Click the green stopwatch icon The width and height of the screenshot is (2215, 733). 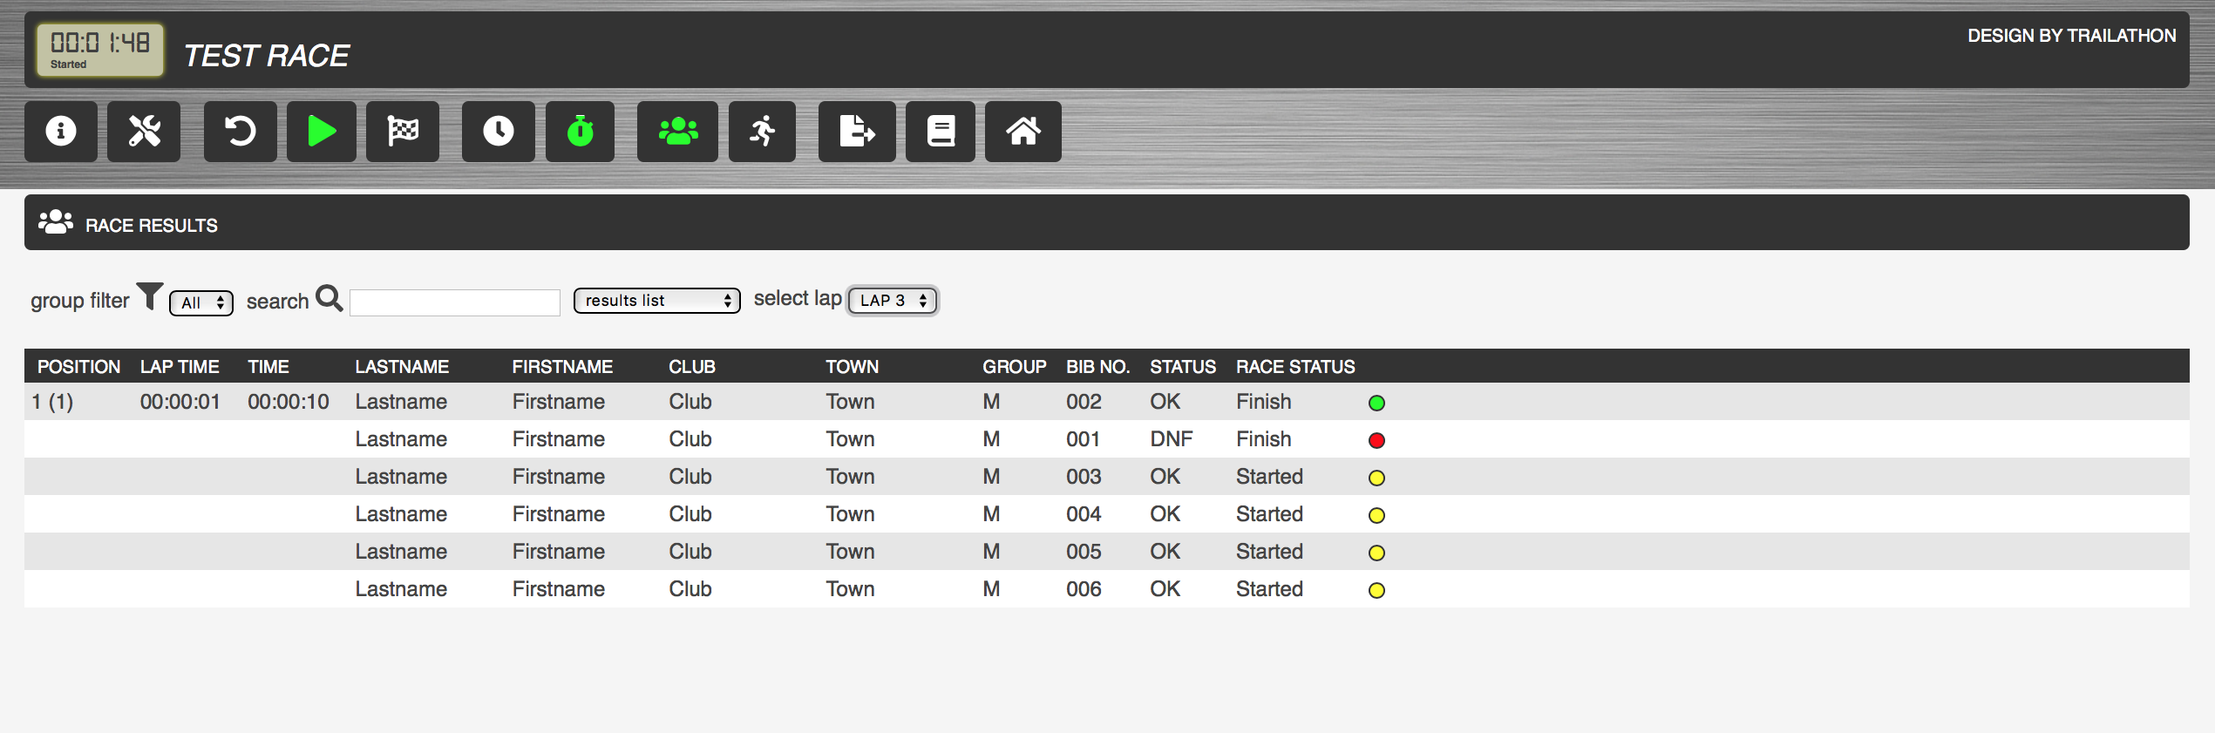coord(580,132)
